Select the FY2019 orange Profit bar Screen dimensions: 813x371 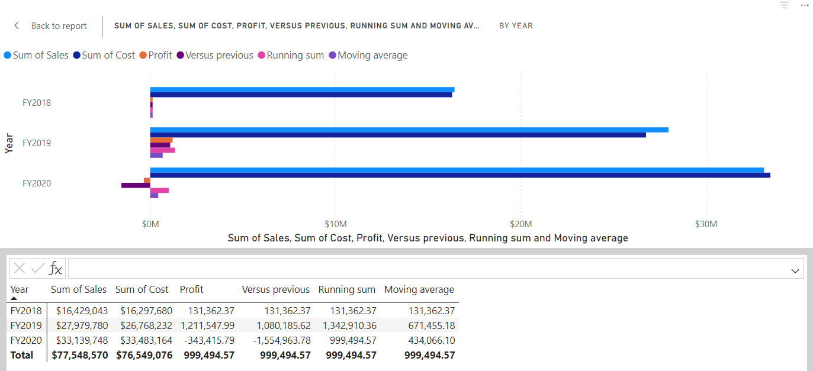coord(162,140)
